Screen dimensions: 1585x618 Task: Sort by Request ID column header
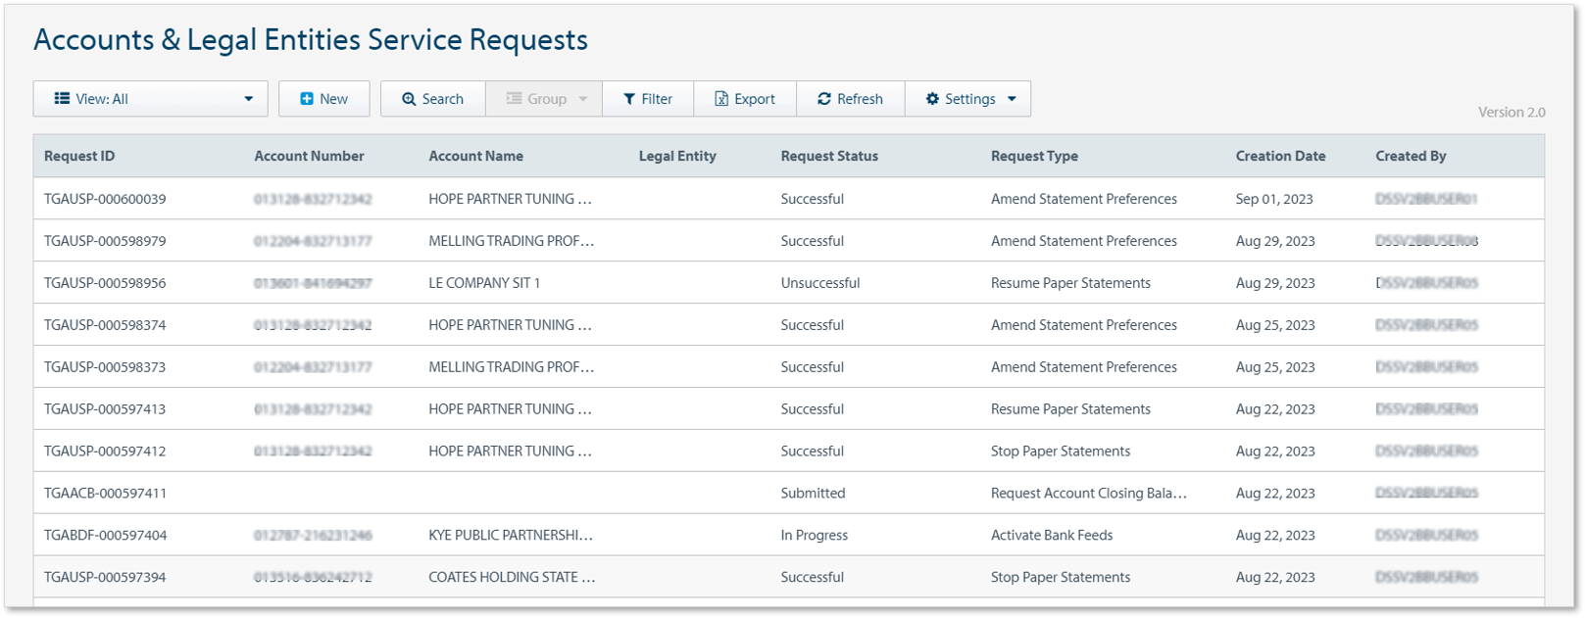(x=79, y=156)
